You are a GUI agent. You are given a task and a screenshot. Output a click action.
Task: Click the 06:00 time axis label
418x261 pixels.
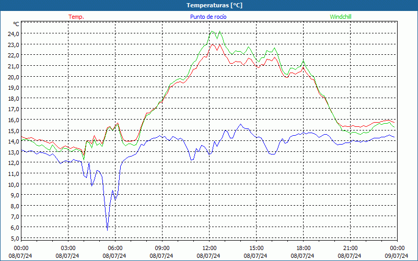click(115, 248)
